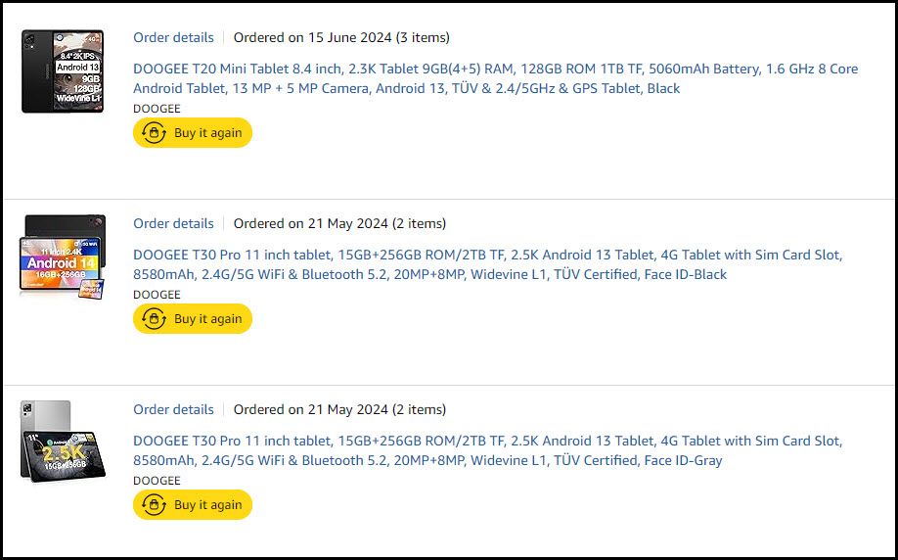Click the reorder cart icon for T30 Pro Face ID-Gray
The width and height of the screenshot is (898, 560).
[x=154, y=505]
